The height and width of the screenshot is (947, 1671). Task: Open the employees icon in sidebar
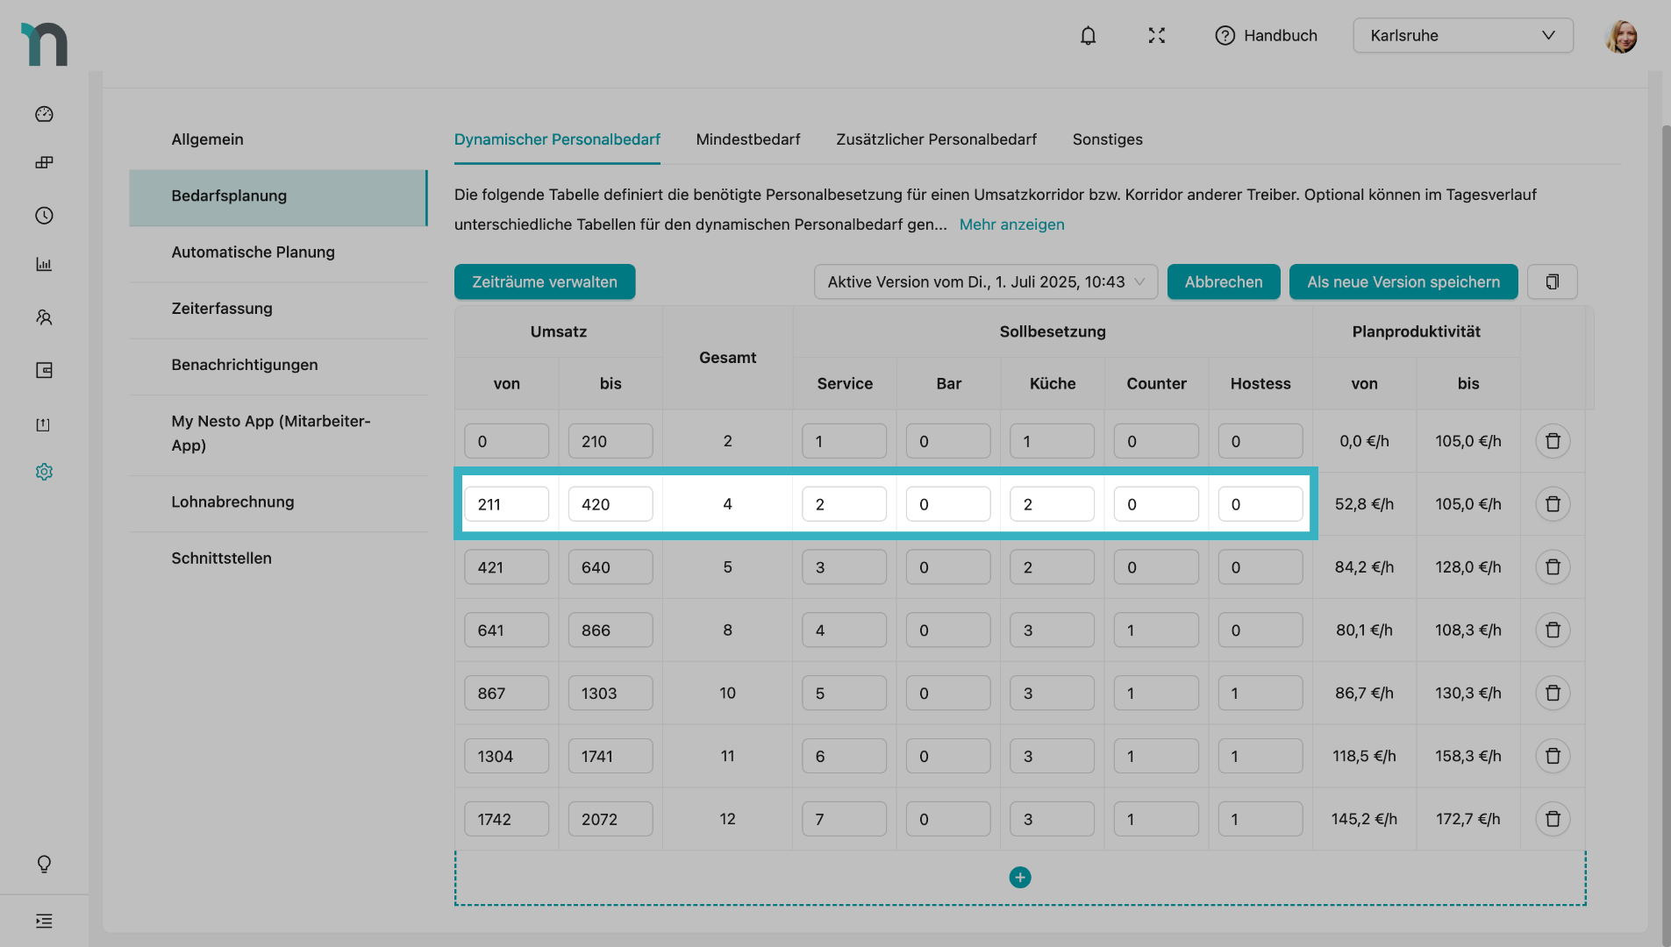(44, 317)
